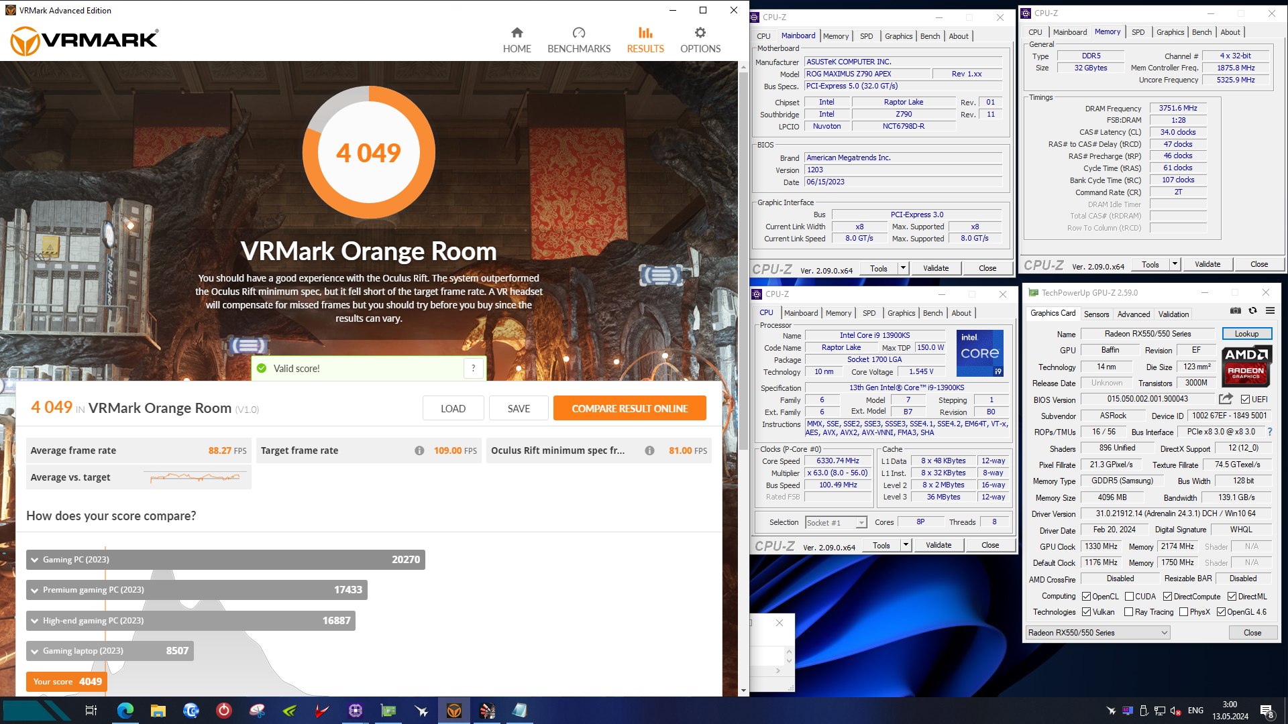1288x724 pixels.
Task: Export GPU BIOS with share icon
Action: pos(1226,399)
